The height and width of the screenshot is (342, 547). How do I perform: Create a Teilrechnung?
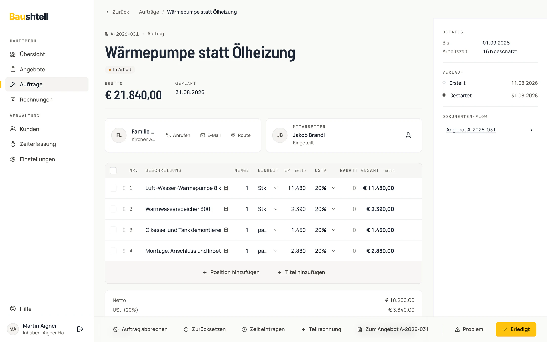tap(321, 329)
